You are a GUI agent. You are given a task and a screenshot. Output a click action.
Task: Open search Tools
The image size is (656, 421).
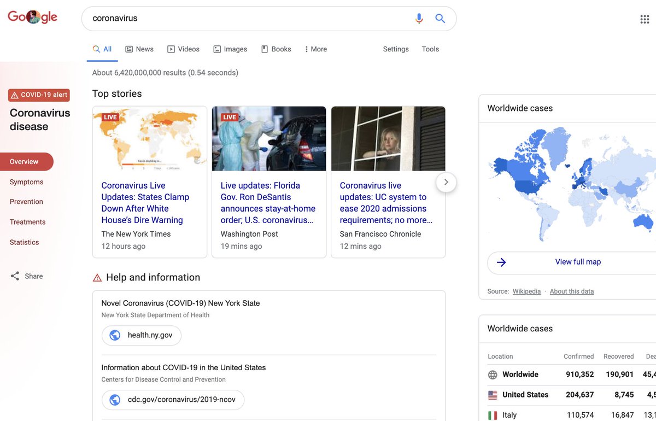(430, 49)
